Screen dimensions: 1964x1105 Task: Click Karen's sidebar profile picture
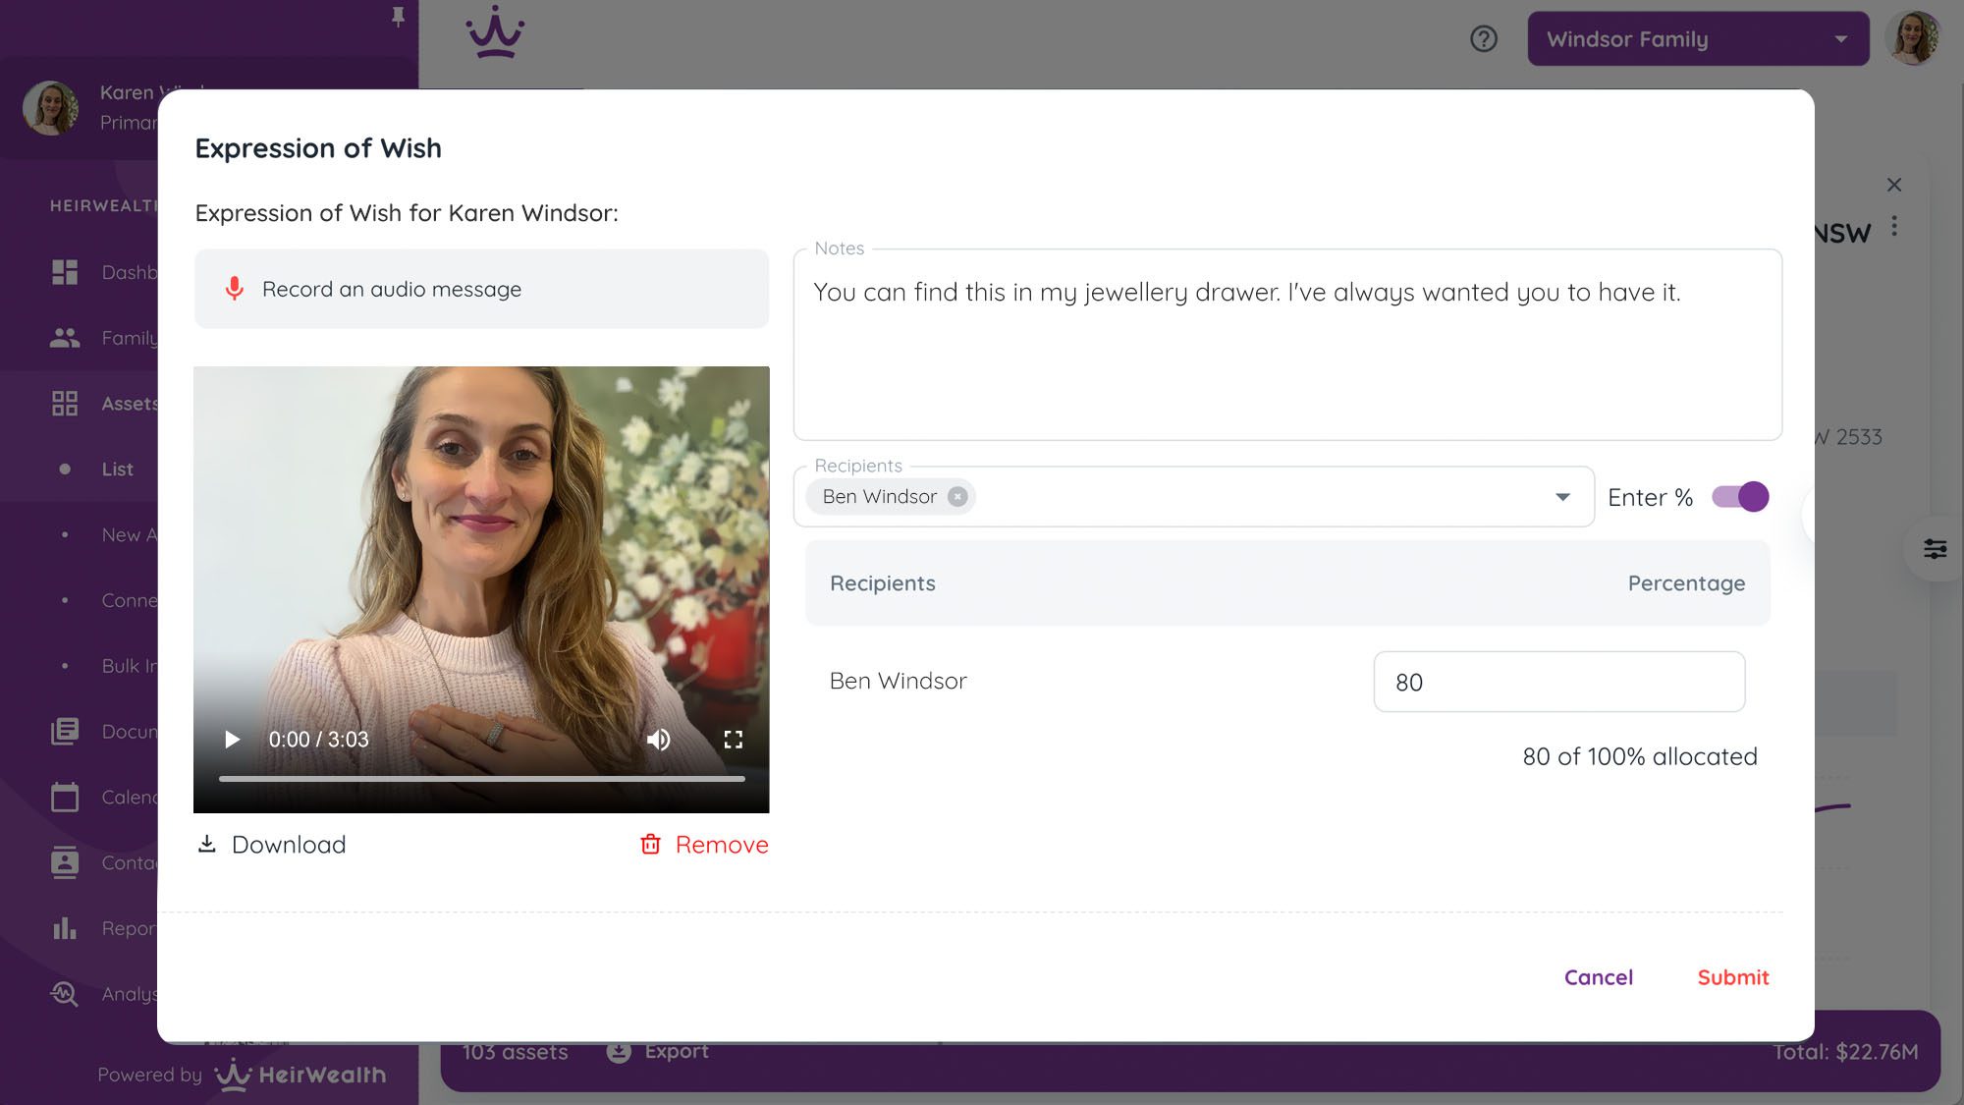[x=51, y=108]
